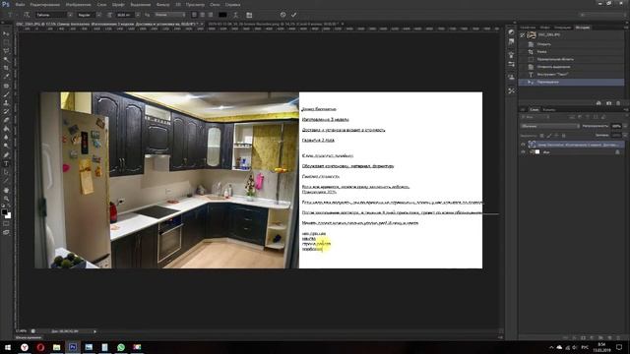Screen dimensions: 630x354
Task: Select the Clone Stamp tool
Action: tap(6, 102)
